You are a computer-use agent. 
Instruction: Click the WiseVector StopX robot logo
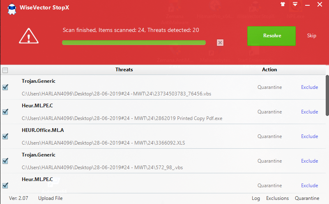(x=12, y=9)
